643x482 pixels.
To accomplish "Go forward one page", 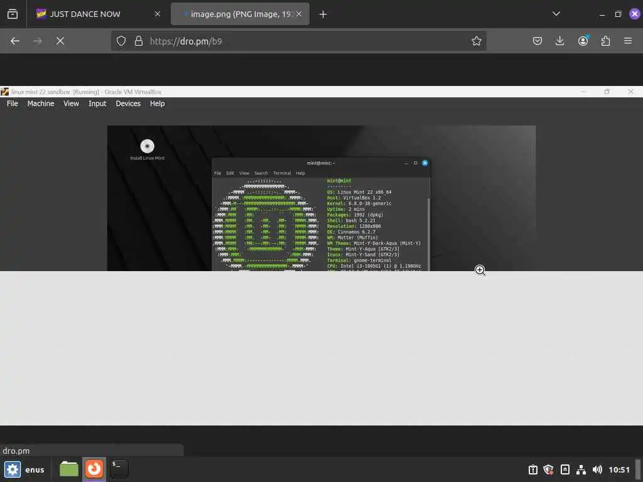I will tap(37, 41).
